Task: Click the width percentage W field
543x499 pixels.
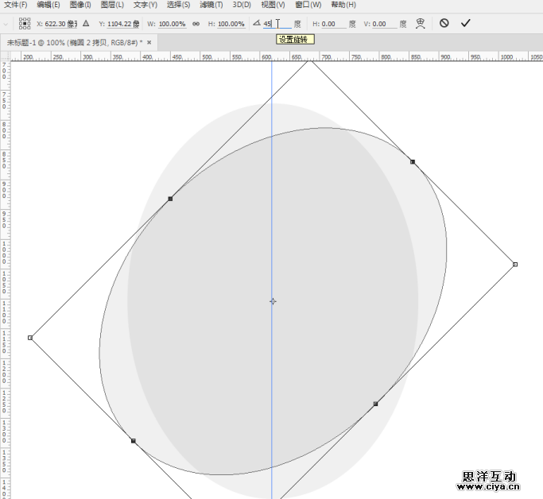Action: coord(172,24)
